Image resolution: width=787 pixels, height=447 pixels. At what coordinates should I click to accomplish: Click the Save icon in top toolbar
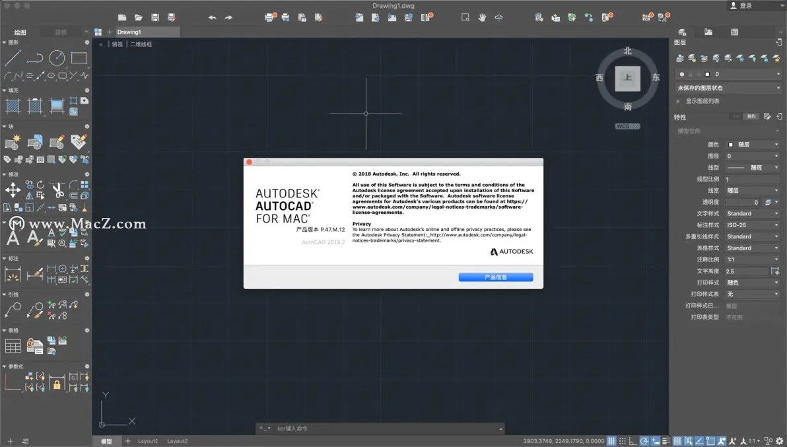coord(155,18)
